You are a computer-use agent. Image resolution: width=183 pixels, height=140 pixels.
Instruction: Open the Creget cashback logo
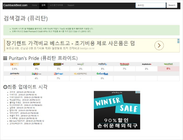[14, 64]
